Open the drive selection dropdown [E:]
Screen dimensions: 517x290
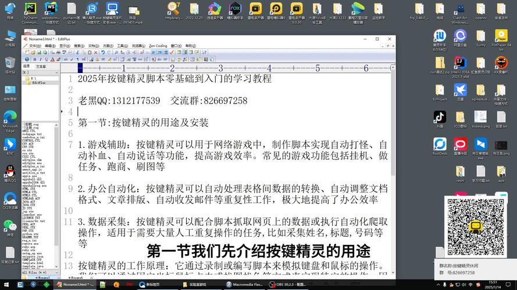[x=40, y=72]
